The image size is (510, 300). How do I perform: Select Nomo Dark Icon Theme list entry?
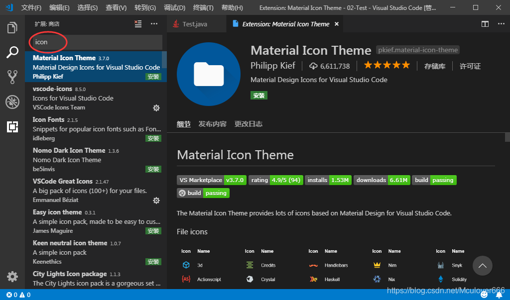[96, 159]
